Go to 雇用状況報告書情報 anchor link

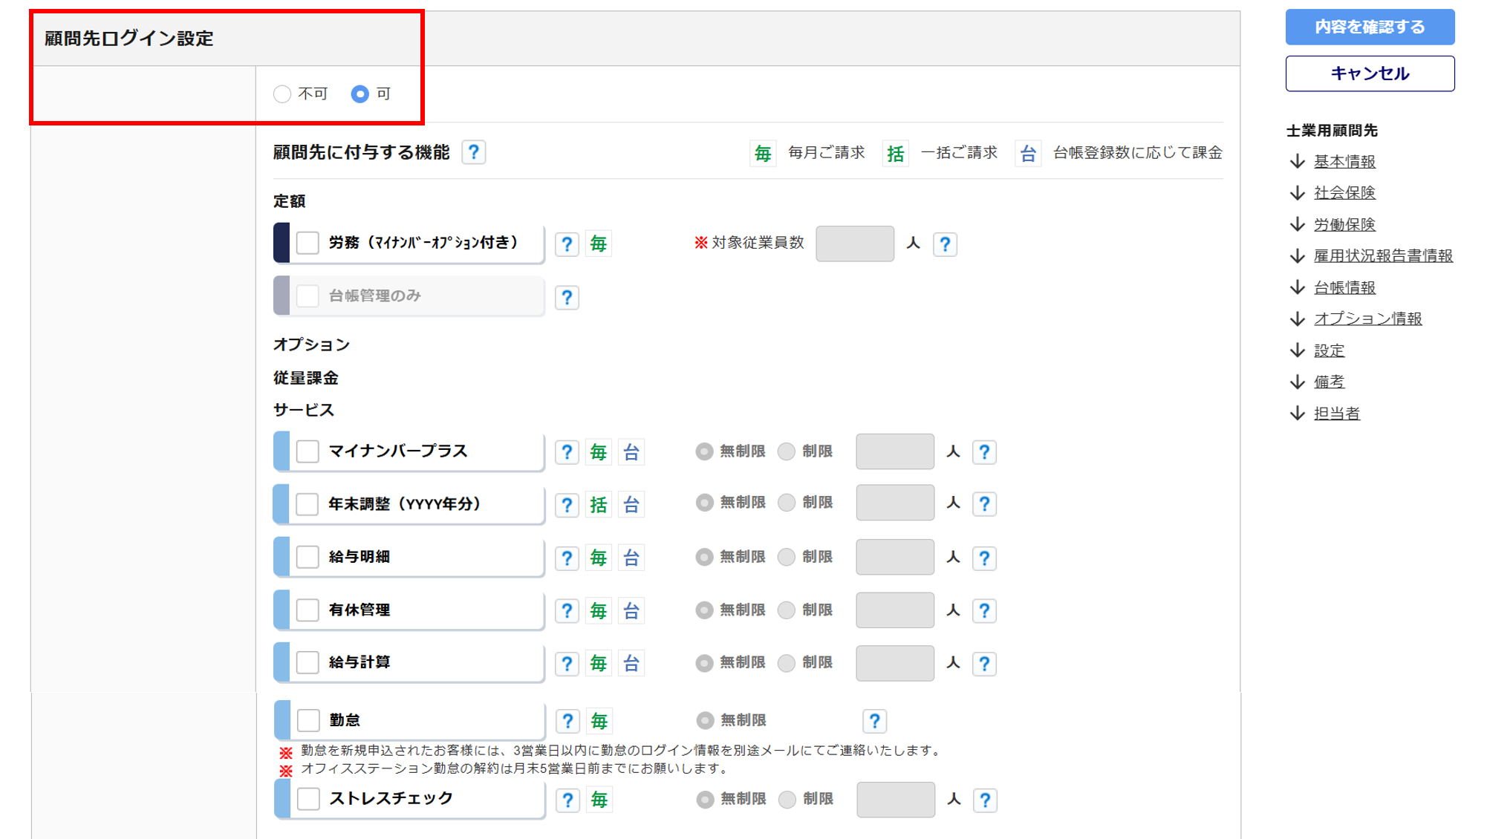coord(1383,255)
